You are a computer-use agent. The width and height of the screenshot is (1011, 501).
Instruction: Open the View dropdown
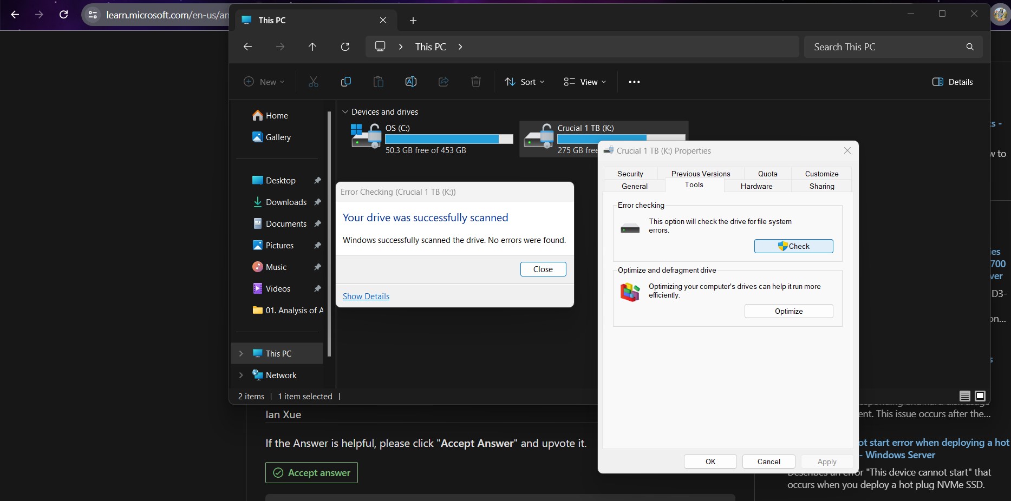point(585,82)
